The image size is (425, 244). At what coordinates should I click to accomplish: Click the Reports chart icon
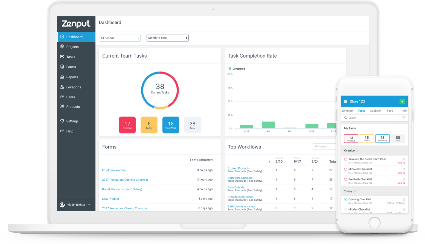point(62,77)
